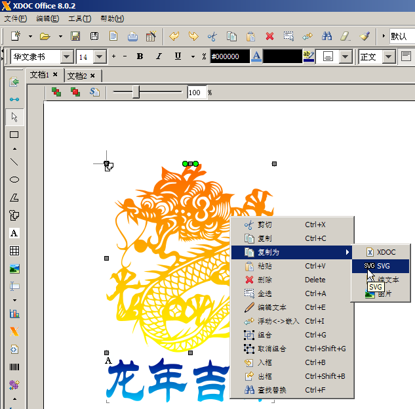
Task: Click the Save icon
Action: click(x=75, y=36)
